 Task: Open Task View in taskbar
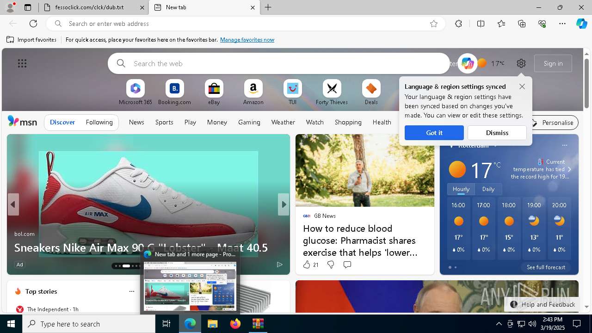pyautogui.click(x=166, y=324)
